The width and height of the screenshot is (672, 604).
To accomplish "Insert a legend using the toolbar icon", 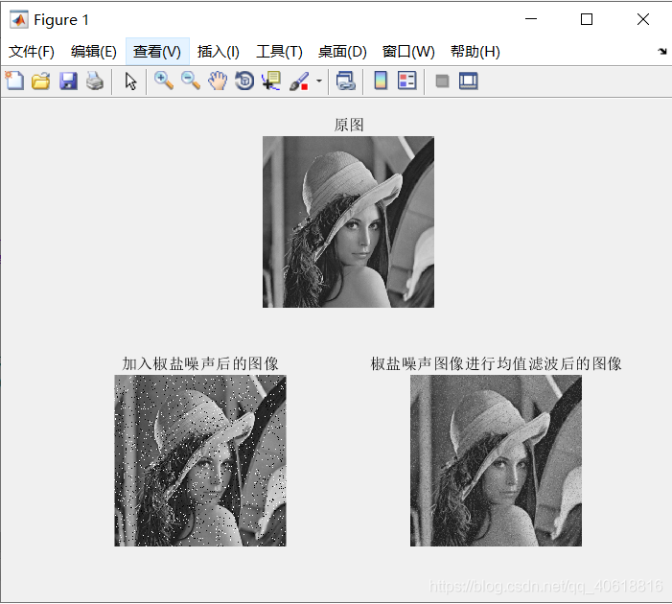I will [x=406, y=81].
